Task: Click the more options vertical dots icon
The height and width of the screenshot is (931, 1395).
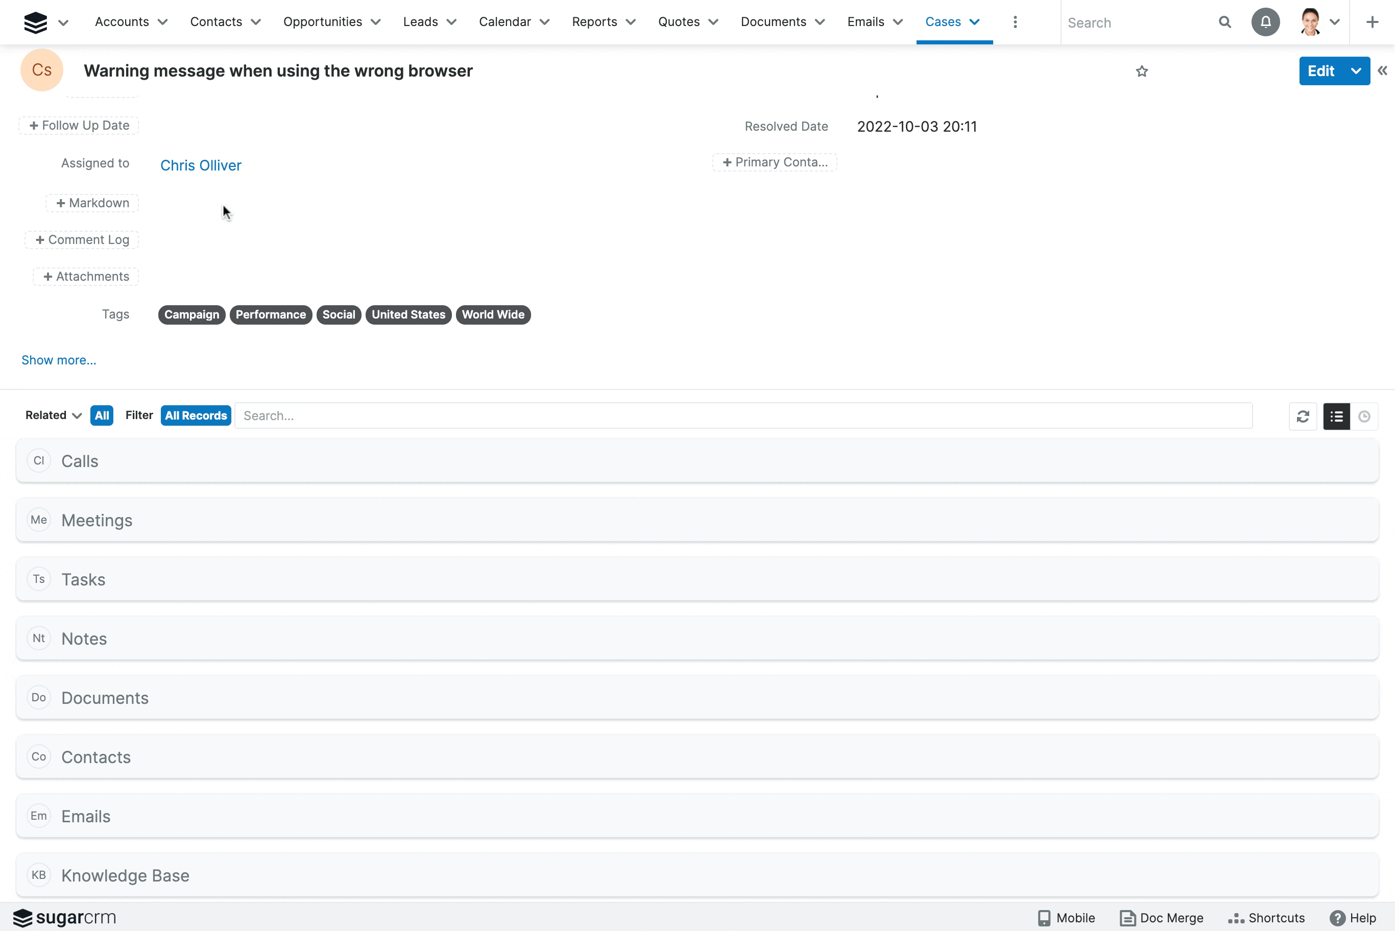Action: [x=1015, y=22]
